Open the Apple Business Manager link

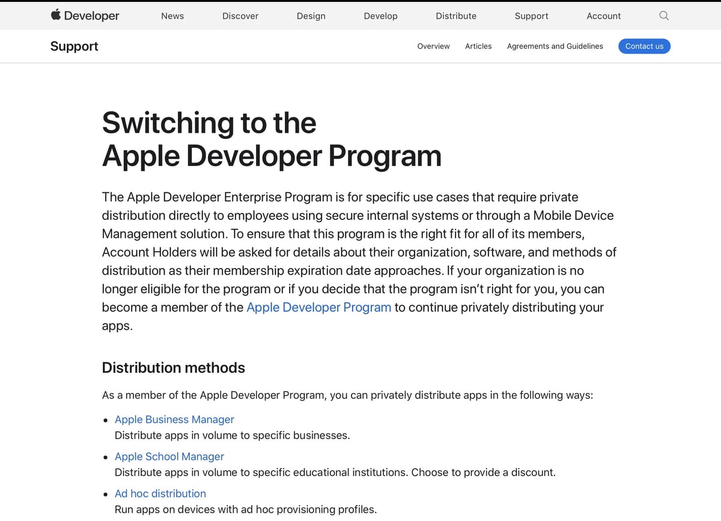click(174, 419)
